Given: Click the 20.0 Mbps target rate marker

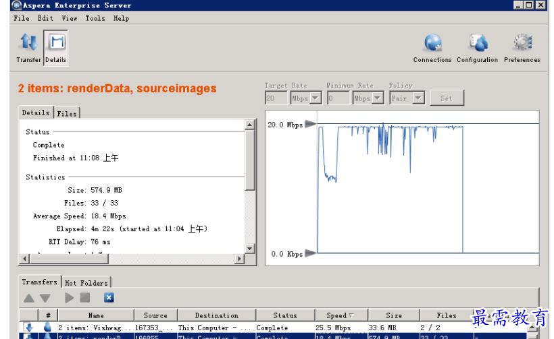Looking at the screenshot, I should [x=310, y=124].
